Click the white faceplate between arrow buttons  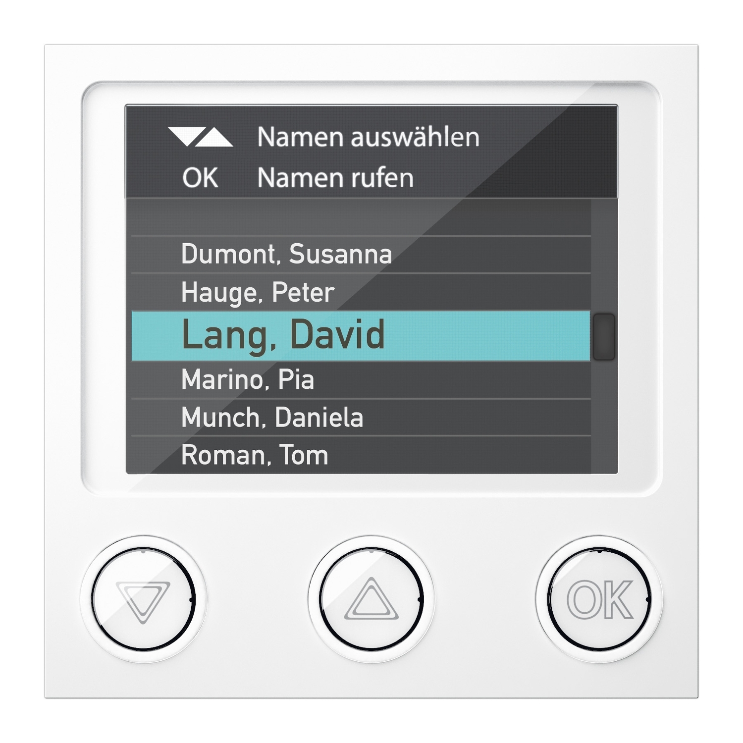258,600
